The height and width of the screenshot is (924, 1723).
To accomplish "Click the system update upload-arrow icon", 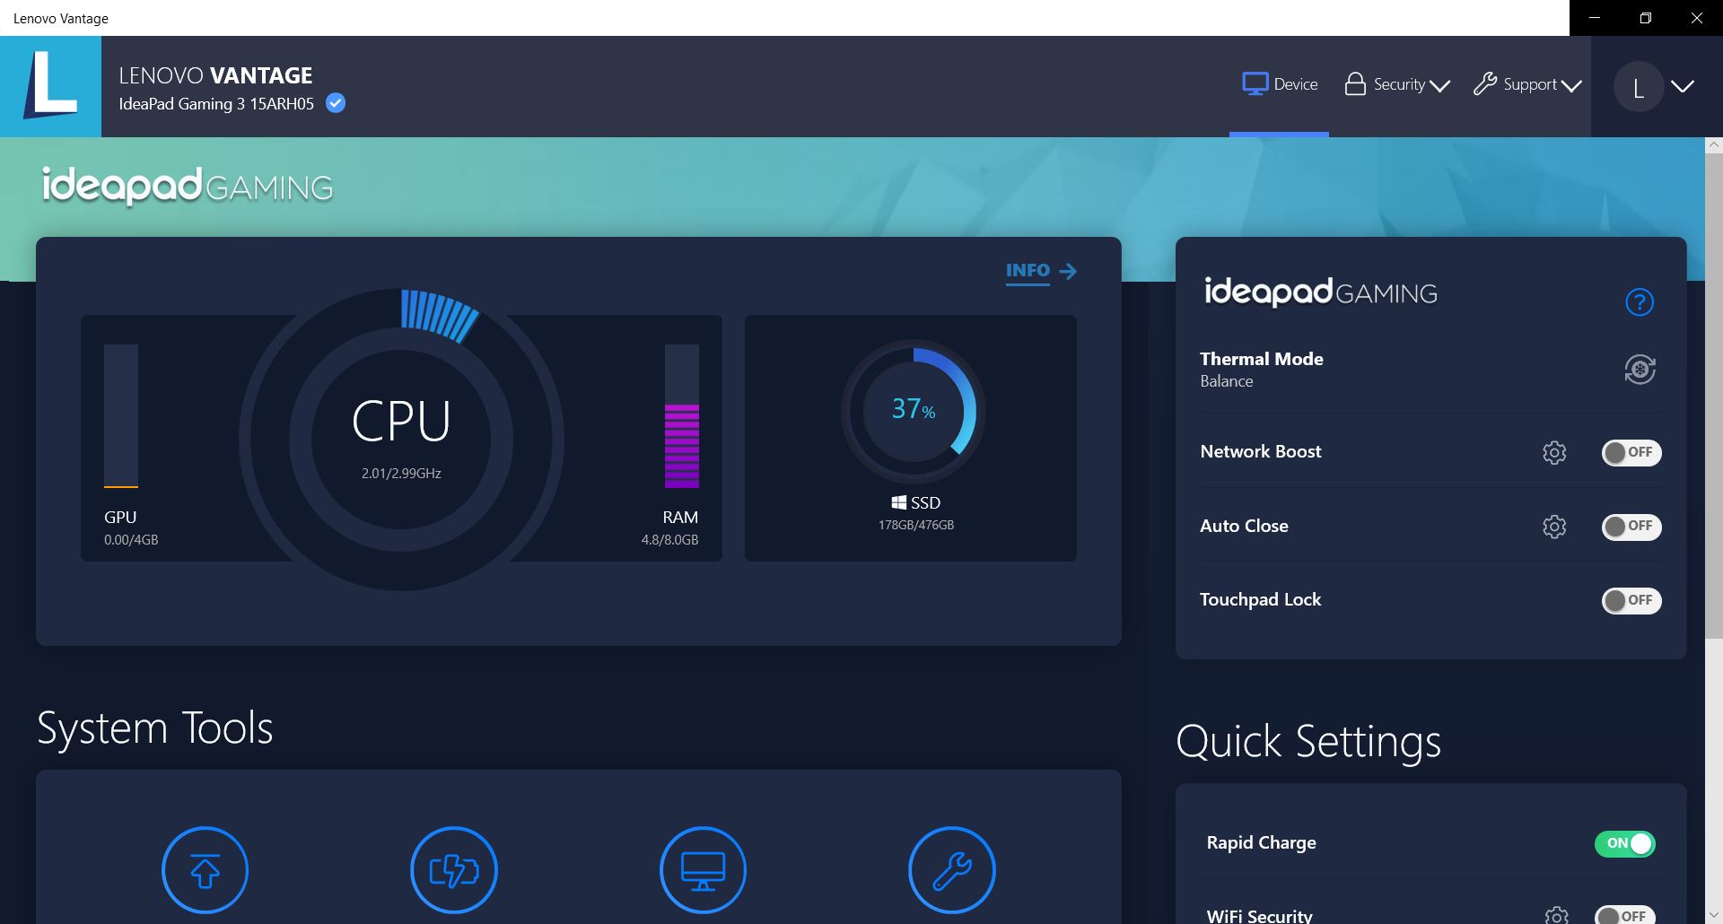I will 205,869.
